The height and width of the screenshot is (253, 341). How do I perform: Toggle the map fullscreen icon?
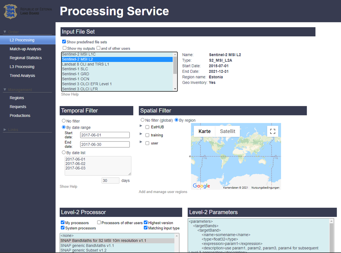click(x=273, y=131)
